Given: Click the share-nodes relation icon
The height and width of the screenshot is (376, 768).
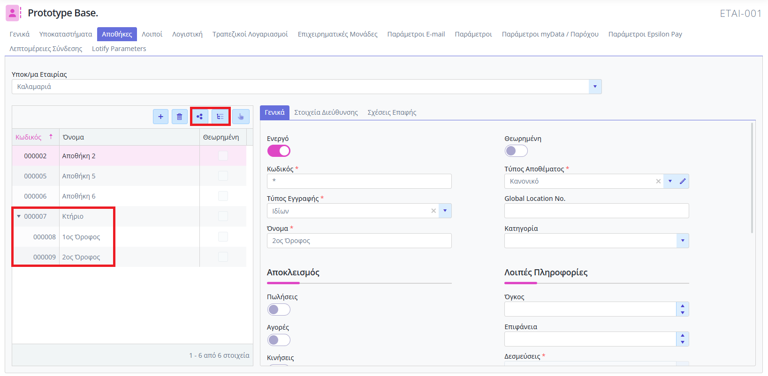Looking at the screenshot, I should click(x=200, y=117).
